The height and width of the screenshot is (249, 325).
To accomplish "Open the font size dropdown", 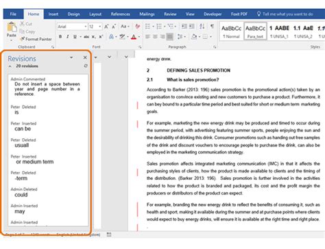I will pos(100,27).
